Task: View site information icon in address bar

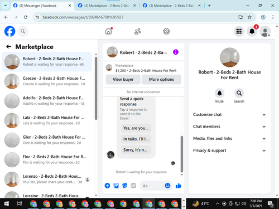Action: click(x=37, y=17)
